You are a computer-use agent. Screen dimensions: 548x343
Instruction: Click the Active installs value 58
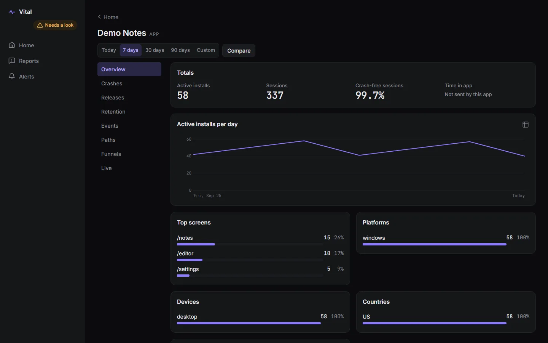pyautogui.click(x=183, y=95)
